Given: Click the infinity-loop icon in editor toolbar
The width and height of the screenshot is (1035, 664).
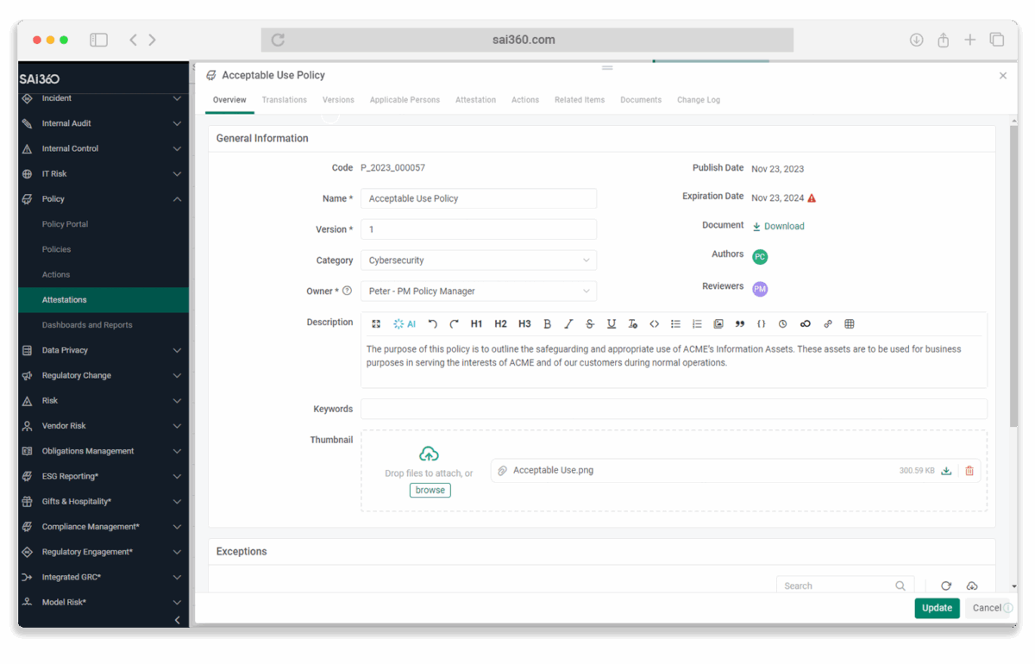Looking at the screenshot, I should click(805, 324).
